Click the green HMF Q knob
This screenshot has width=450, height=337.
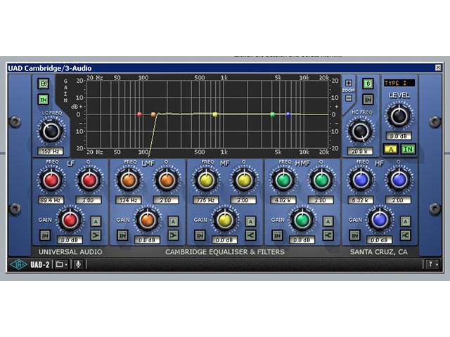[x=321, y=180]
